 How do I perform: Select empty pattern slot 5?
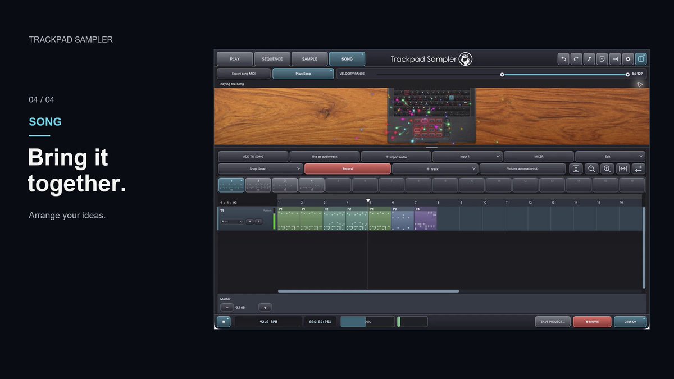point(338,185)
